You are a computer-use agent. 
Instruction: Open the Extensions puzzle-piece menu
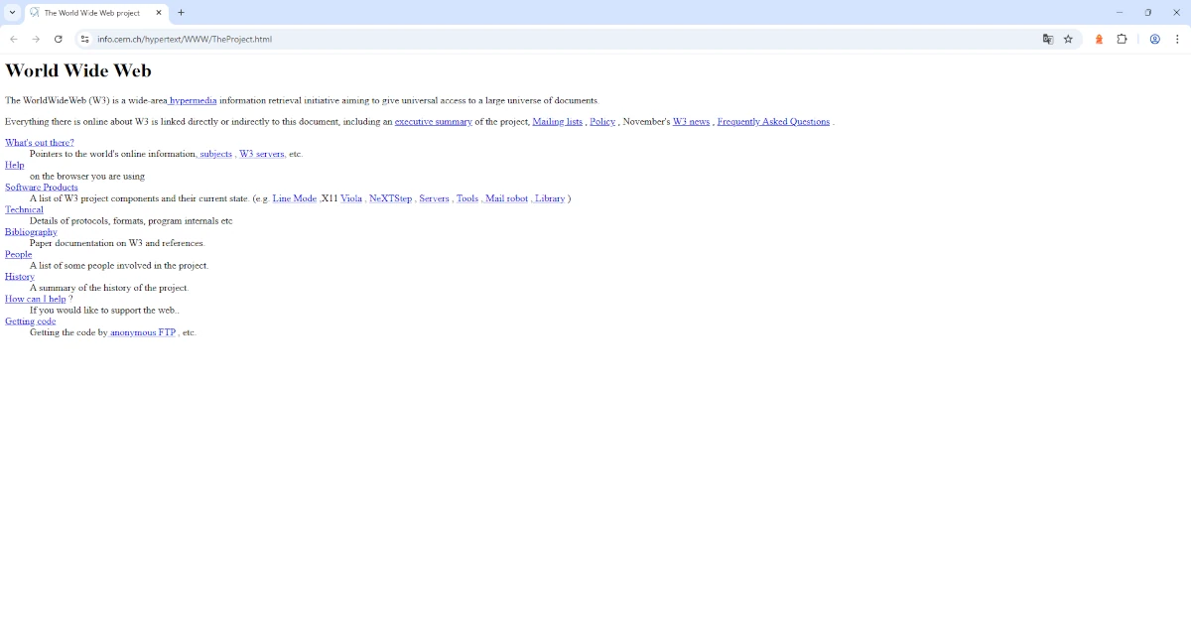(x=1122, y=39)
